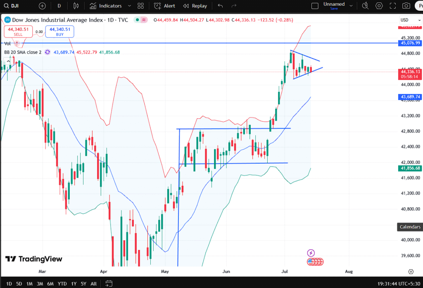Image resolution: width=423 pixels, height=288 pixels.
Task: Open the go-to-date calendar icon
Action: tap(109, 283)
